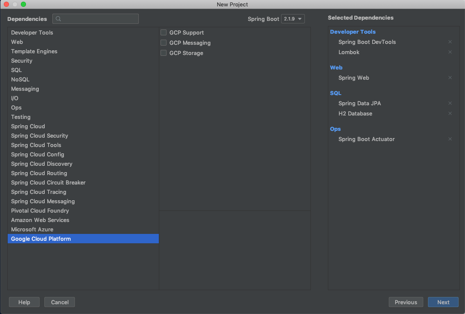The image size is (465, 314).
Task: Remove H2 Database with its X icon
Action: pyautogui.click(x=450, y=113)
